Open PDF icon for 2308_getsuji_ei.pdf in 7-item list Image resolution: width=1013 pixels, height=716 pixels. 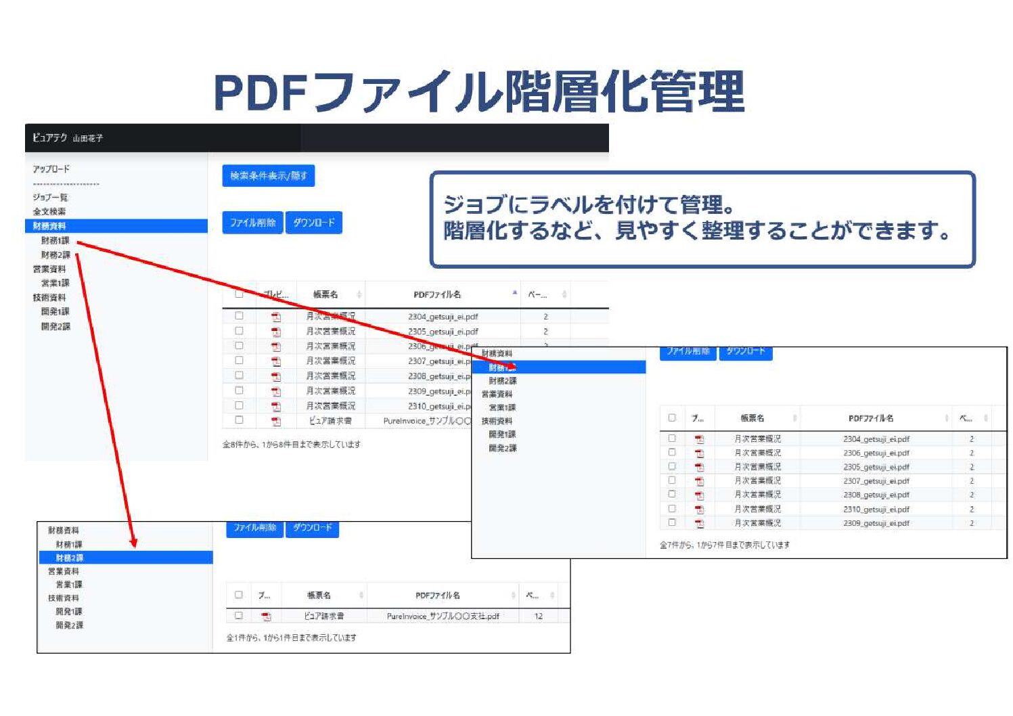pos(699,495)
